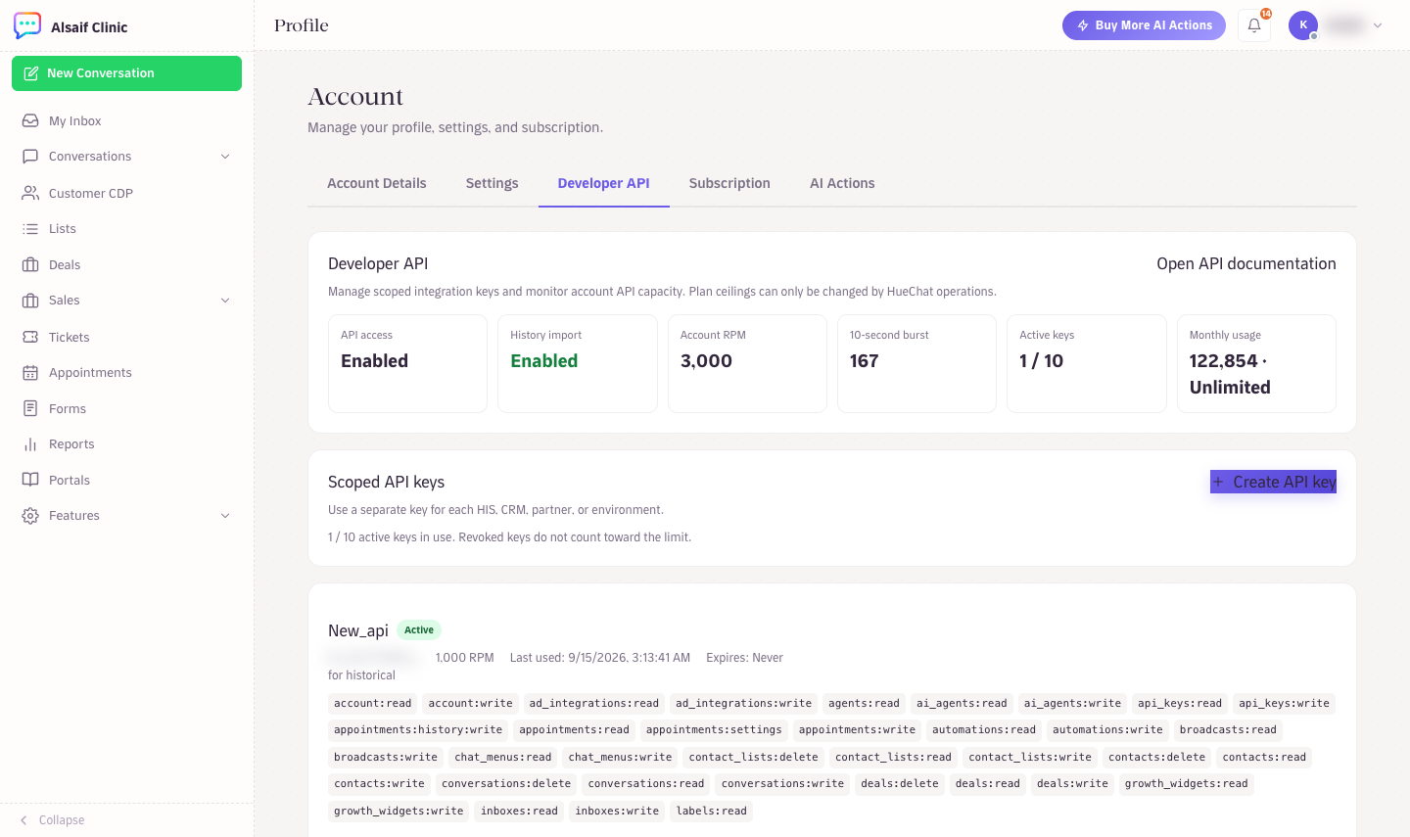
Task: Click the Active status badge
Action: click(419, 630)
